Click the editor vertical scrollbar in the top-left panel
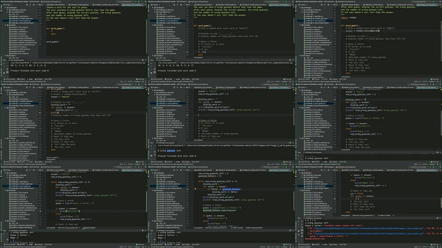This screenshot has height=248, width=442. coord(146,28)
